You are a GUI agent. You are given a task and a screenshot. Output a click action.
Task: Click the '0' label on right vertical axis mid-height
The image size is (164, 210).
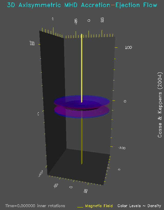(x=125, y=101)
